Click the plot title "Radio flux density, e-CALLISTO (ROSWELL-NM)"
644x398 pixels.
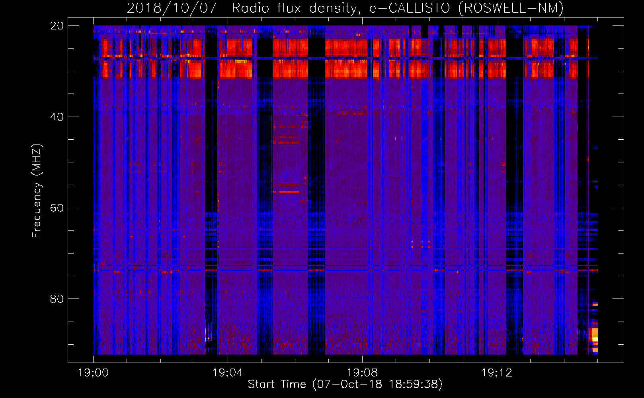398,8
